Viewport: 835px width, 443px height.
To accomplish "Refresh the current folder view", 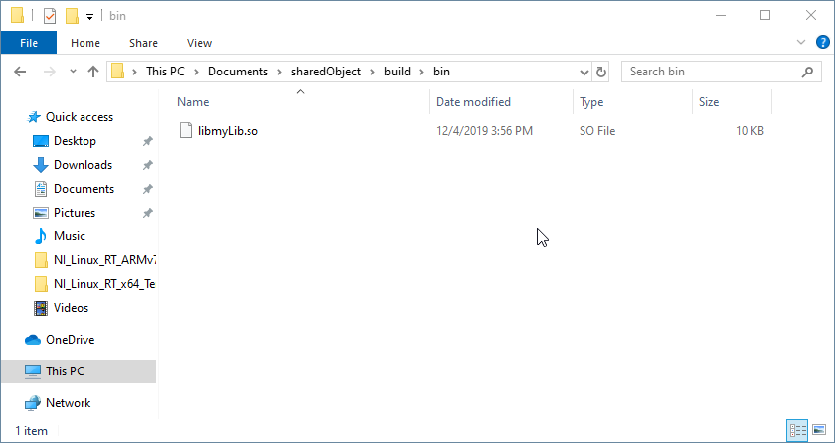I will [x=600, y=72].
